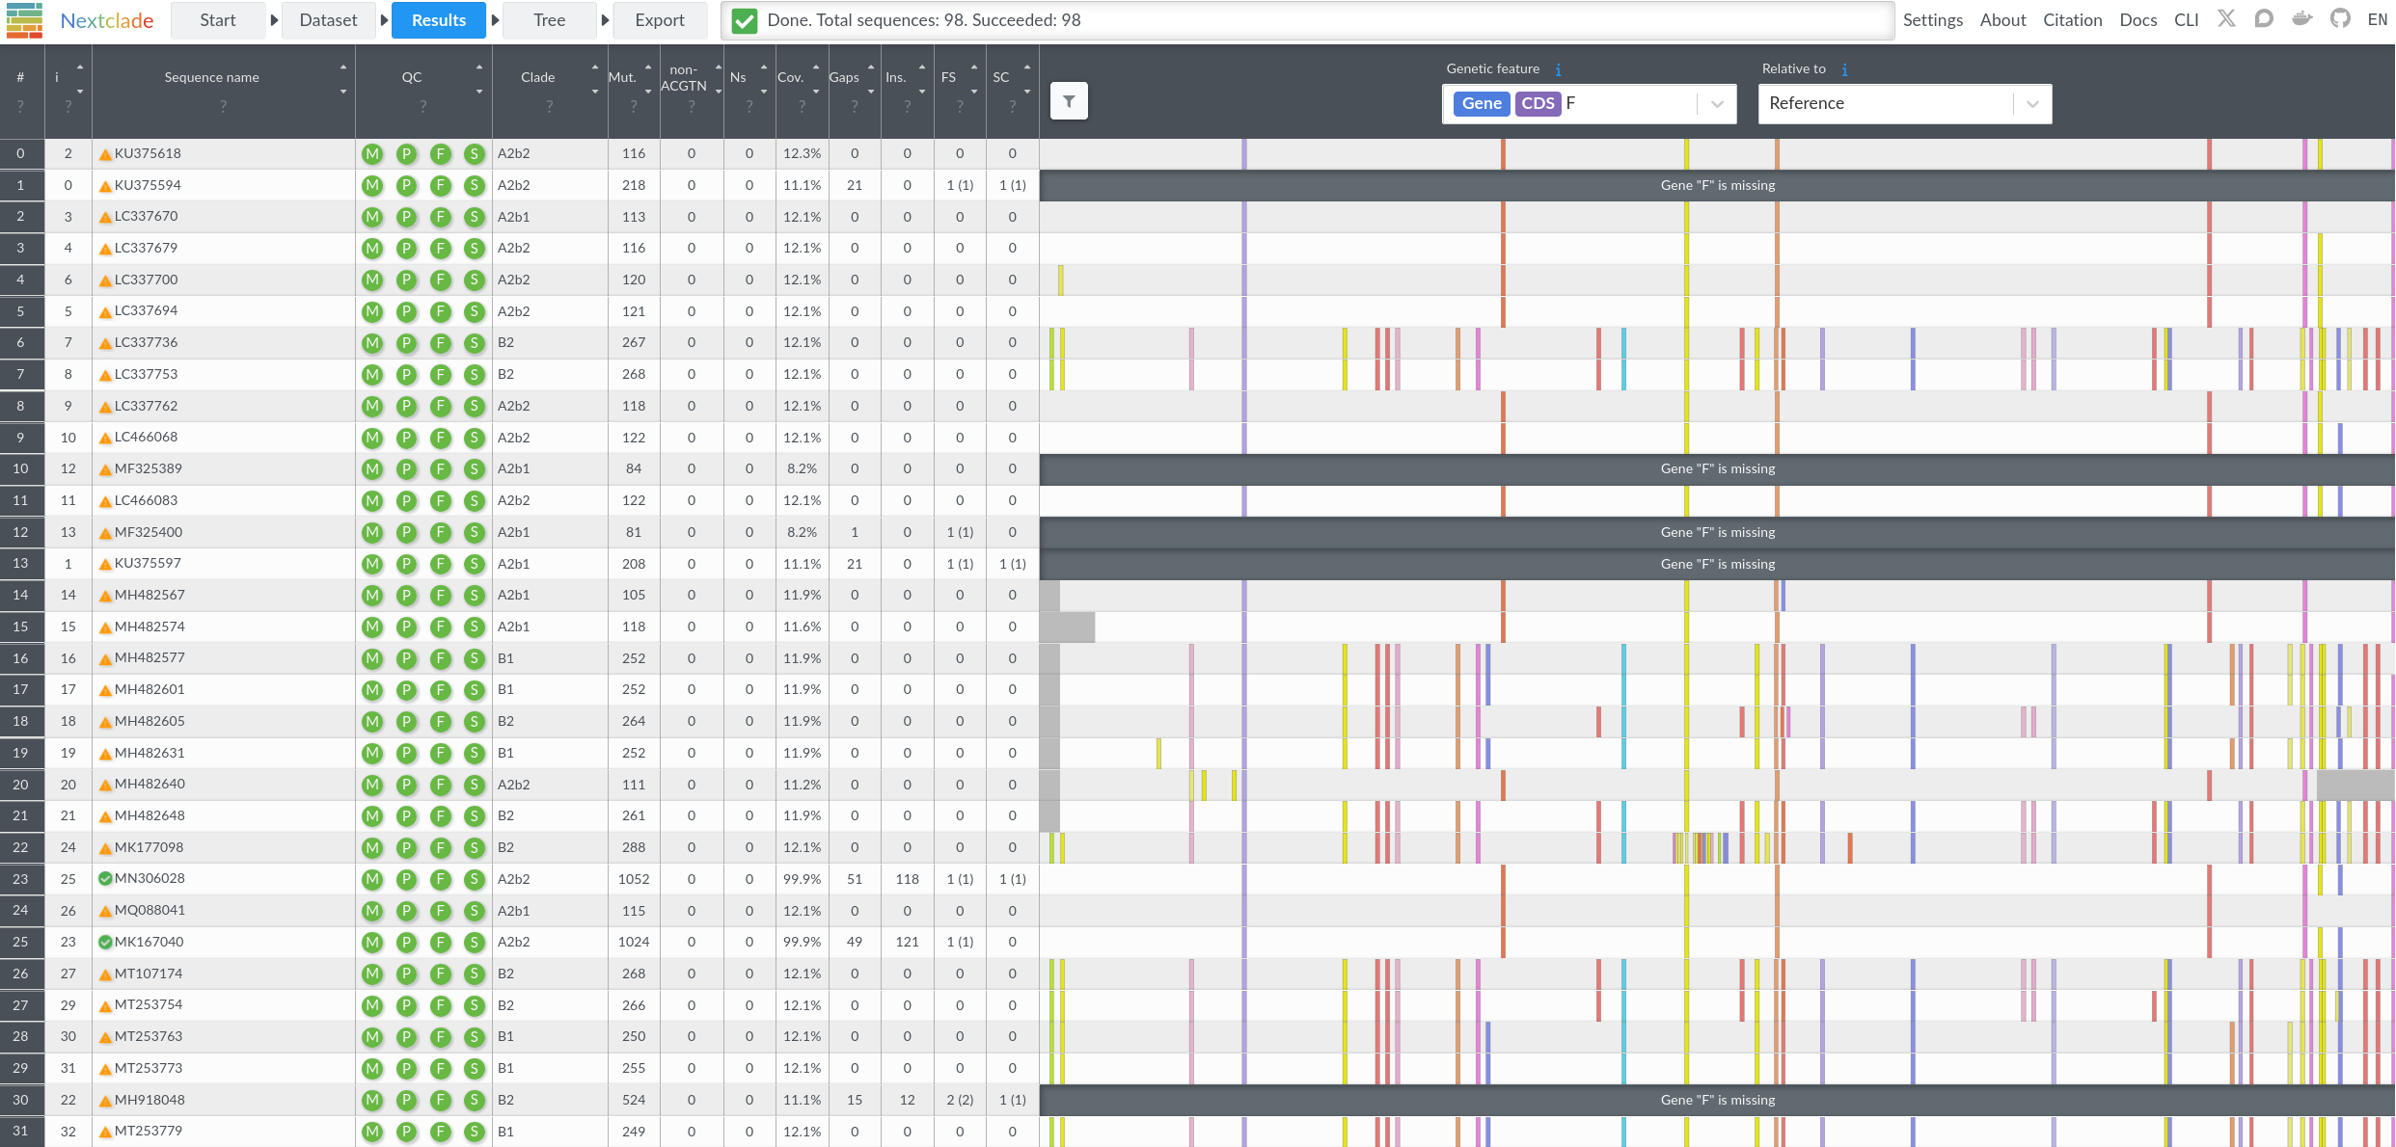Screen dimensions: 2396x1147
Task: Click green checkmark status icon for MN306028
Action: pyautogui.click(x=105, y=878)
